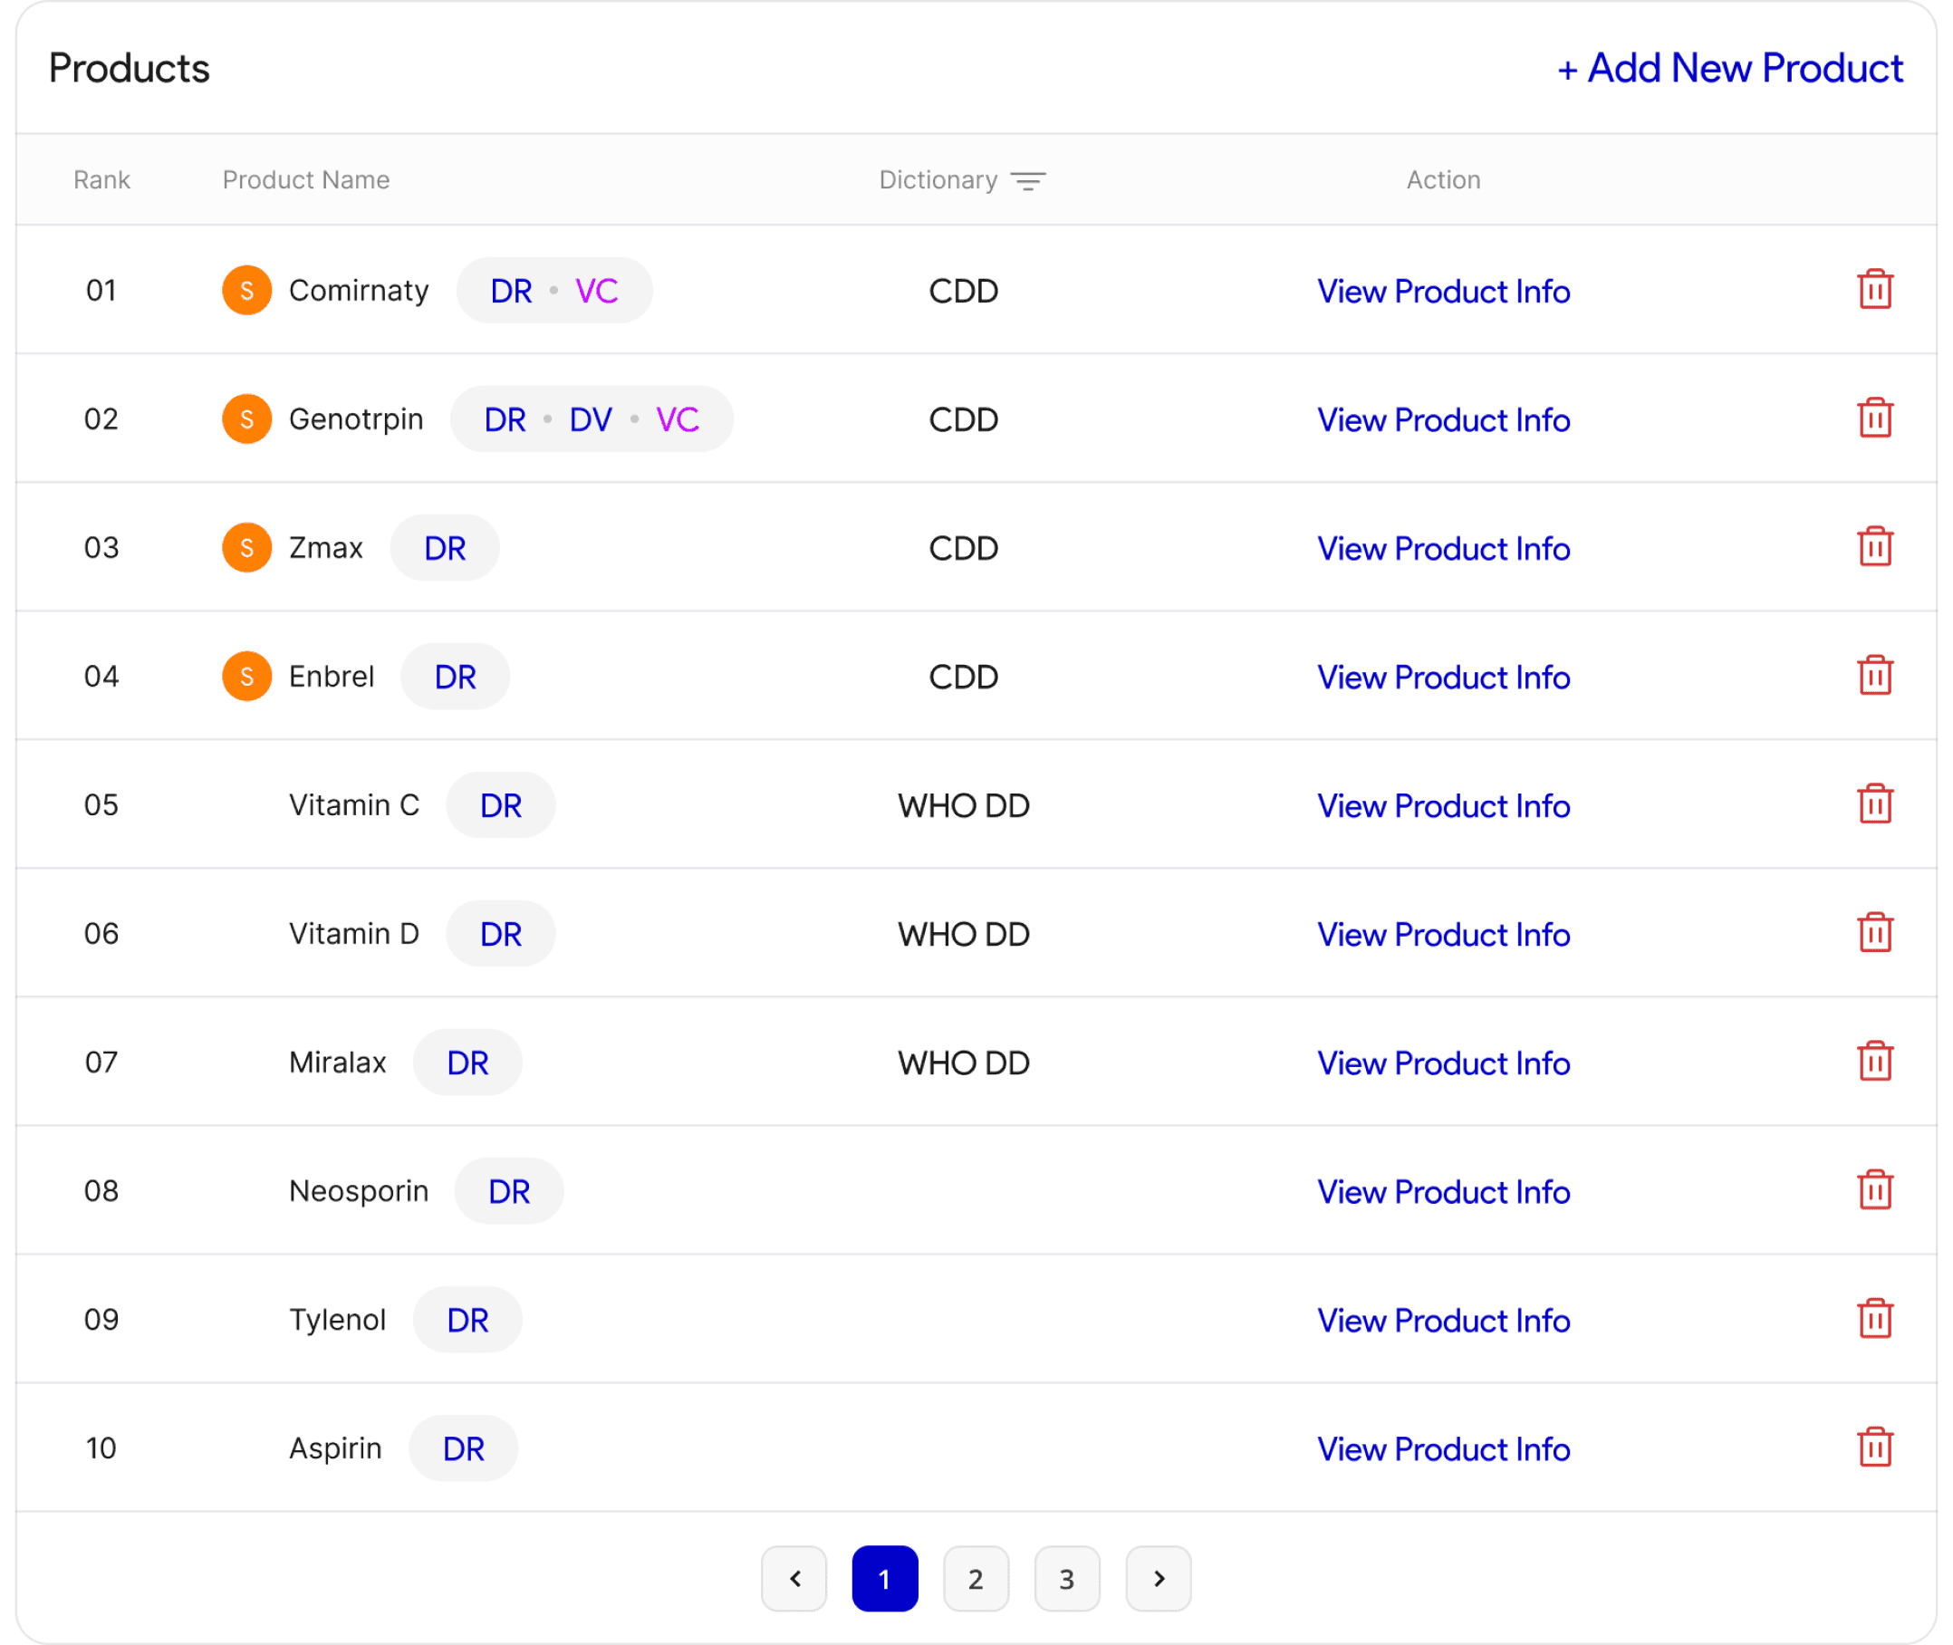Jump to page 2
Viewport: 1953px width, 1645px height.
(976, 1579)
